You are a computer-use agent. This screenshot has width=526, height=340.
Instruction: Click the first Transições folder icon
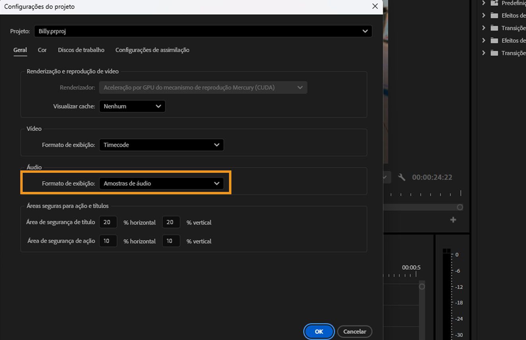coord(494,28)
